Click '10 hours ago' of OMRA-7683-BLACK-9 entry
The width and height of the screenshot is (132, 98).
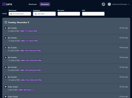(124, 87)
